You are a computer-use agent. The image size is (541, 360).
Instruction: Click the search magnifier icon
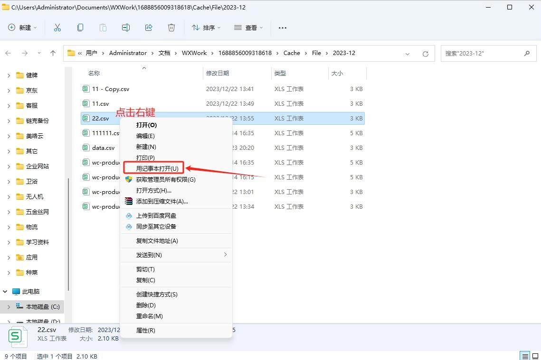527,54
